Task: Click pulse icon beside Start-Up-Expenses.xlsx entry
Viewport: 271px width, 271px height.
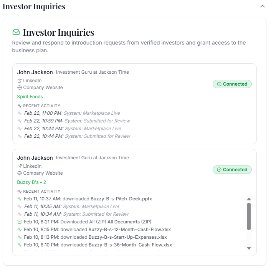Action: (20, 237)
